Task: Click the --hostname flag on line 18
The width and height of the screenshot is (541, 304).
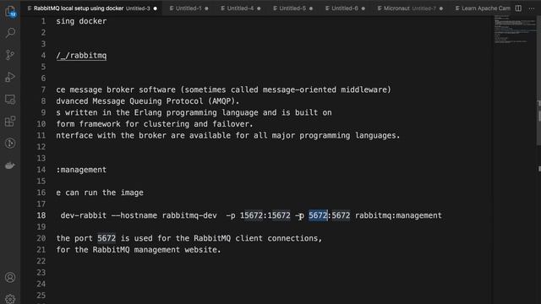Action: [x=134, y=215]
